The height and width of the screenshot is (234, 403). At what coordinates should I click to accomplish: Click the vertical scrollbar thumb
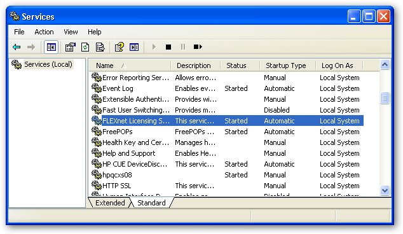click(x=385, y=98)
